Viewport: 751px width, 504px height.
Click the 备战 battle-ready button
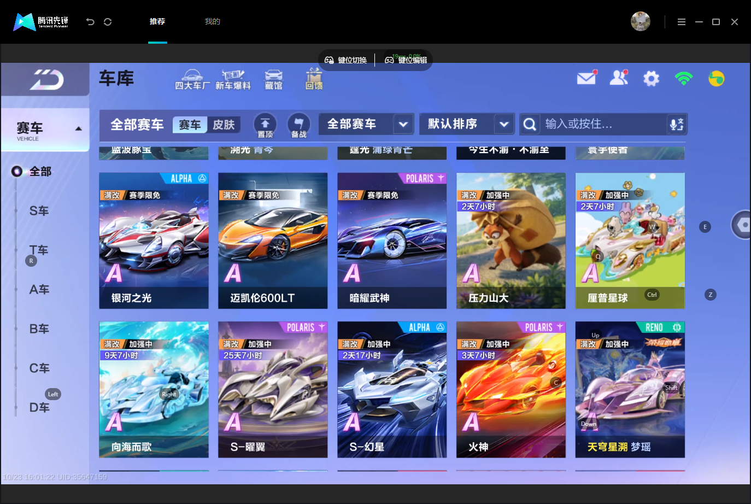298,126
